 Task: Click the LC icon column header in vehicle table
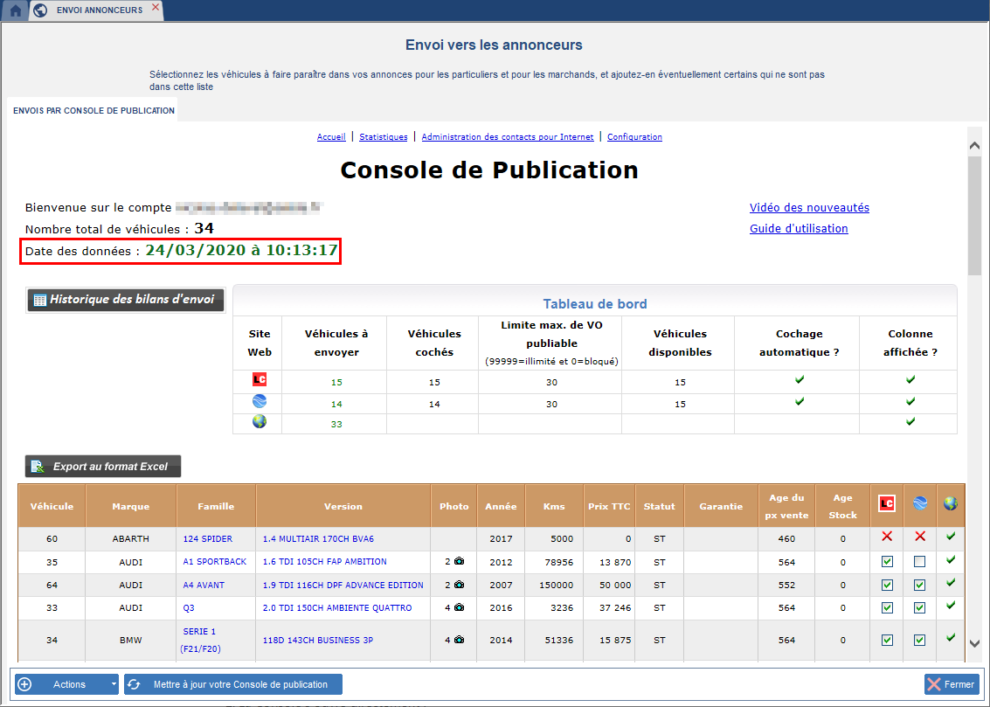pyautogui.click(x=886, y=503)
